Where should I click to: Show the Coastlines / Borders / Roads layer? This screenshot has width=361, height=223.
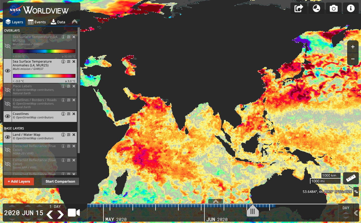pyautogui.click(x=8, y=104)
